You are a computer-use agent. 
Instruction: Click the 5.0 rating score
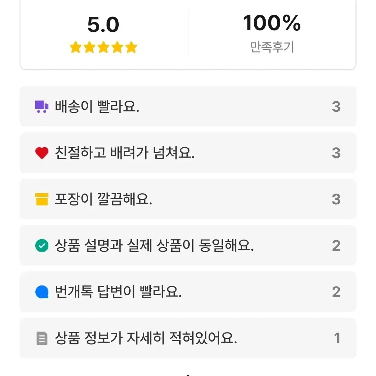[103, 24]
